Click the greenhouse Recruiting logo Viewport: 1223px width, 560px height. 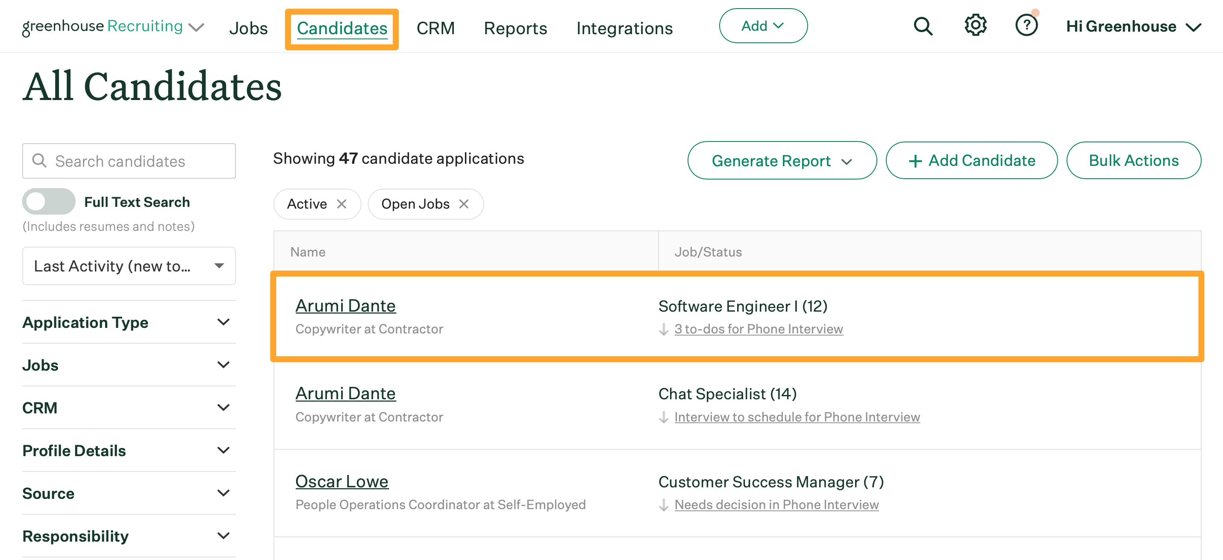coord(103,26)
